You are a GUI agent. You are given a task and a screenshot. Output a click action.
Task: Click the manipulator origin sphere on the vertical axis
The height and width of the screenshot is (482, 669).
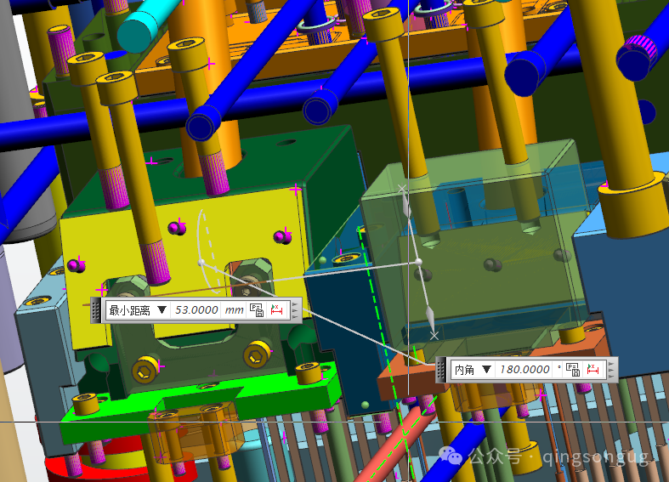[x=418, y=262]
